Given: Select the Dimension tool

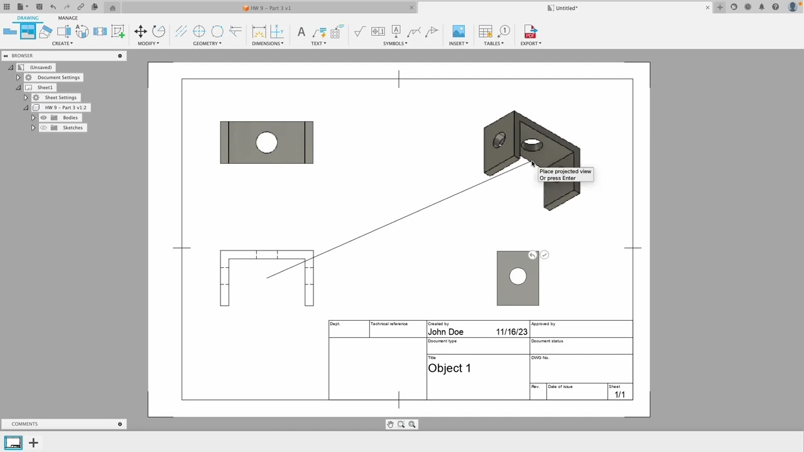Looking at the screenshot, I should pos(259,31).
